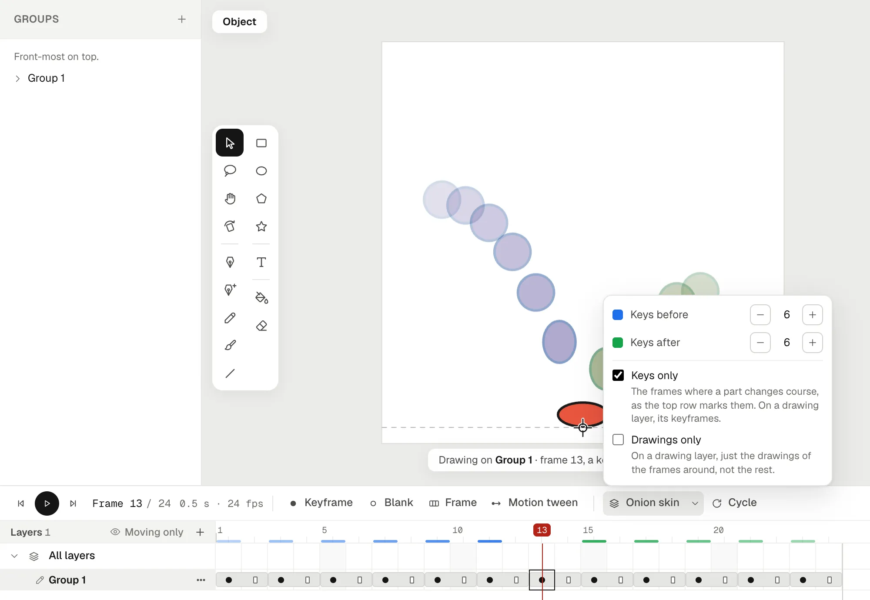Collapse the All layers row
Viewport: 870px width, 600px height.
pos(14,556)
